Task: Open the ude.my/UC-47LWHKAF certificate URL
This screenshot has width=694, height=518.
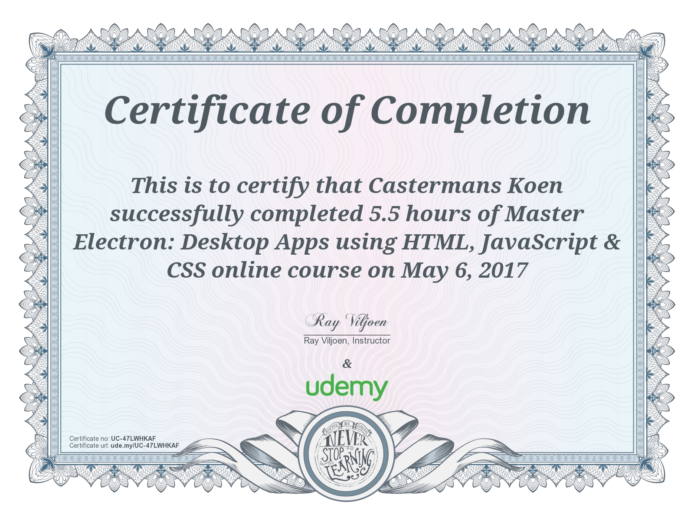Action: point(145,446)
